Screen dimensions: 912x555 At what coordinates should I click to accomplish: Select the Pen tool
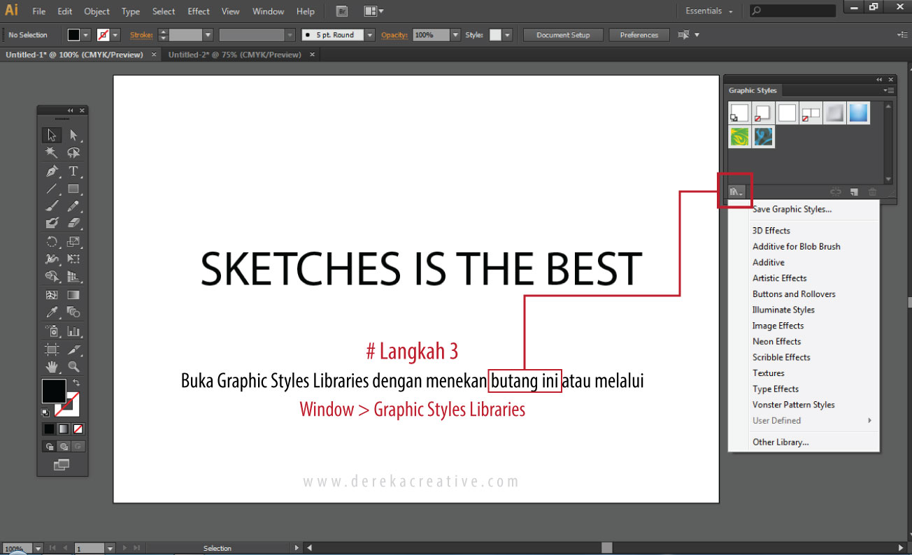52,171
